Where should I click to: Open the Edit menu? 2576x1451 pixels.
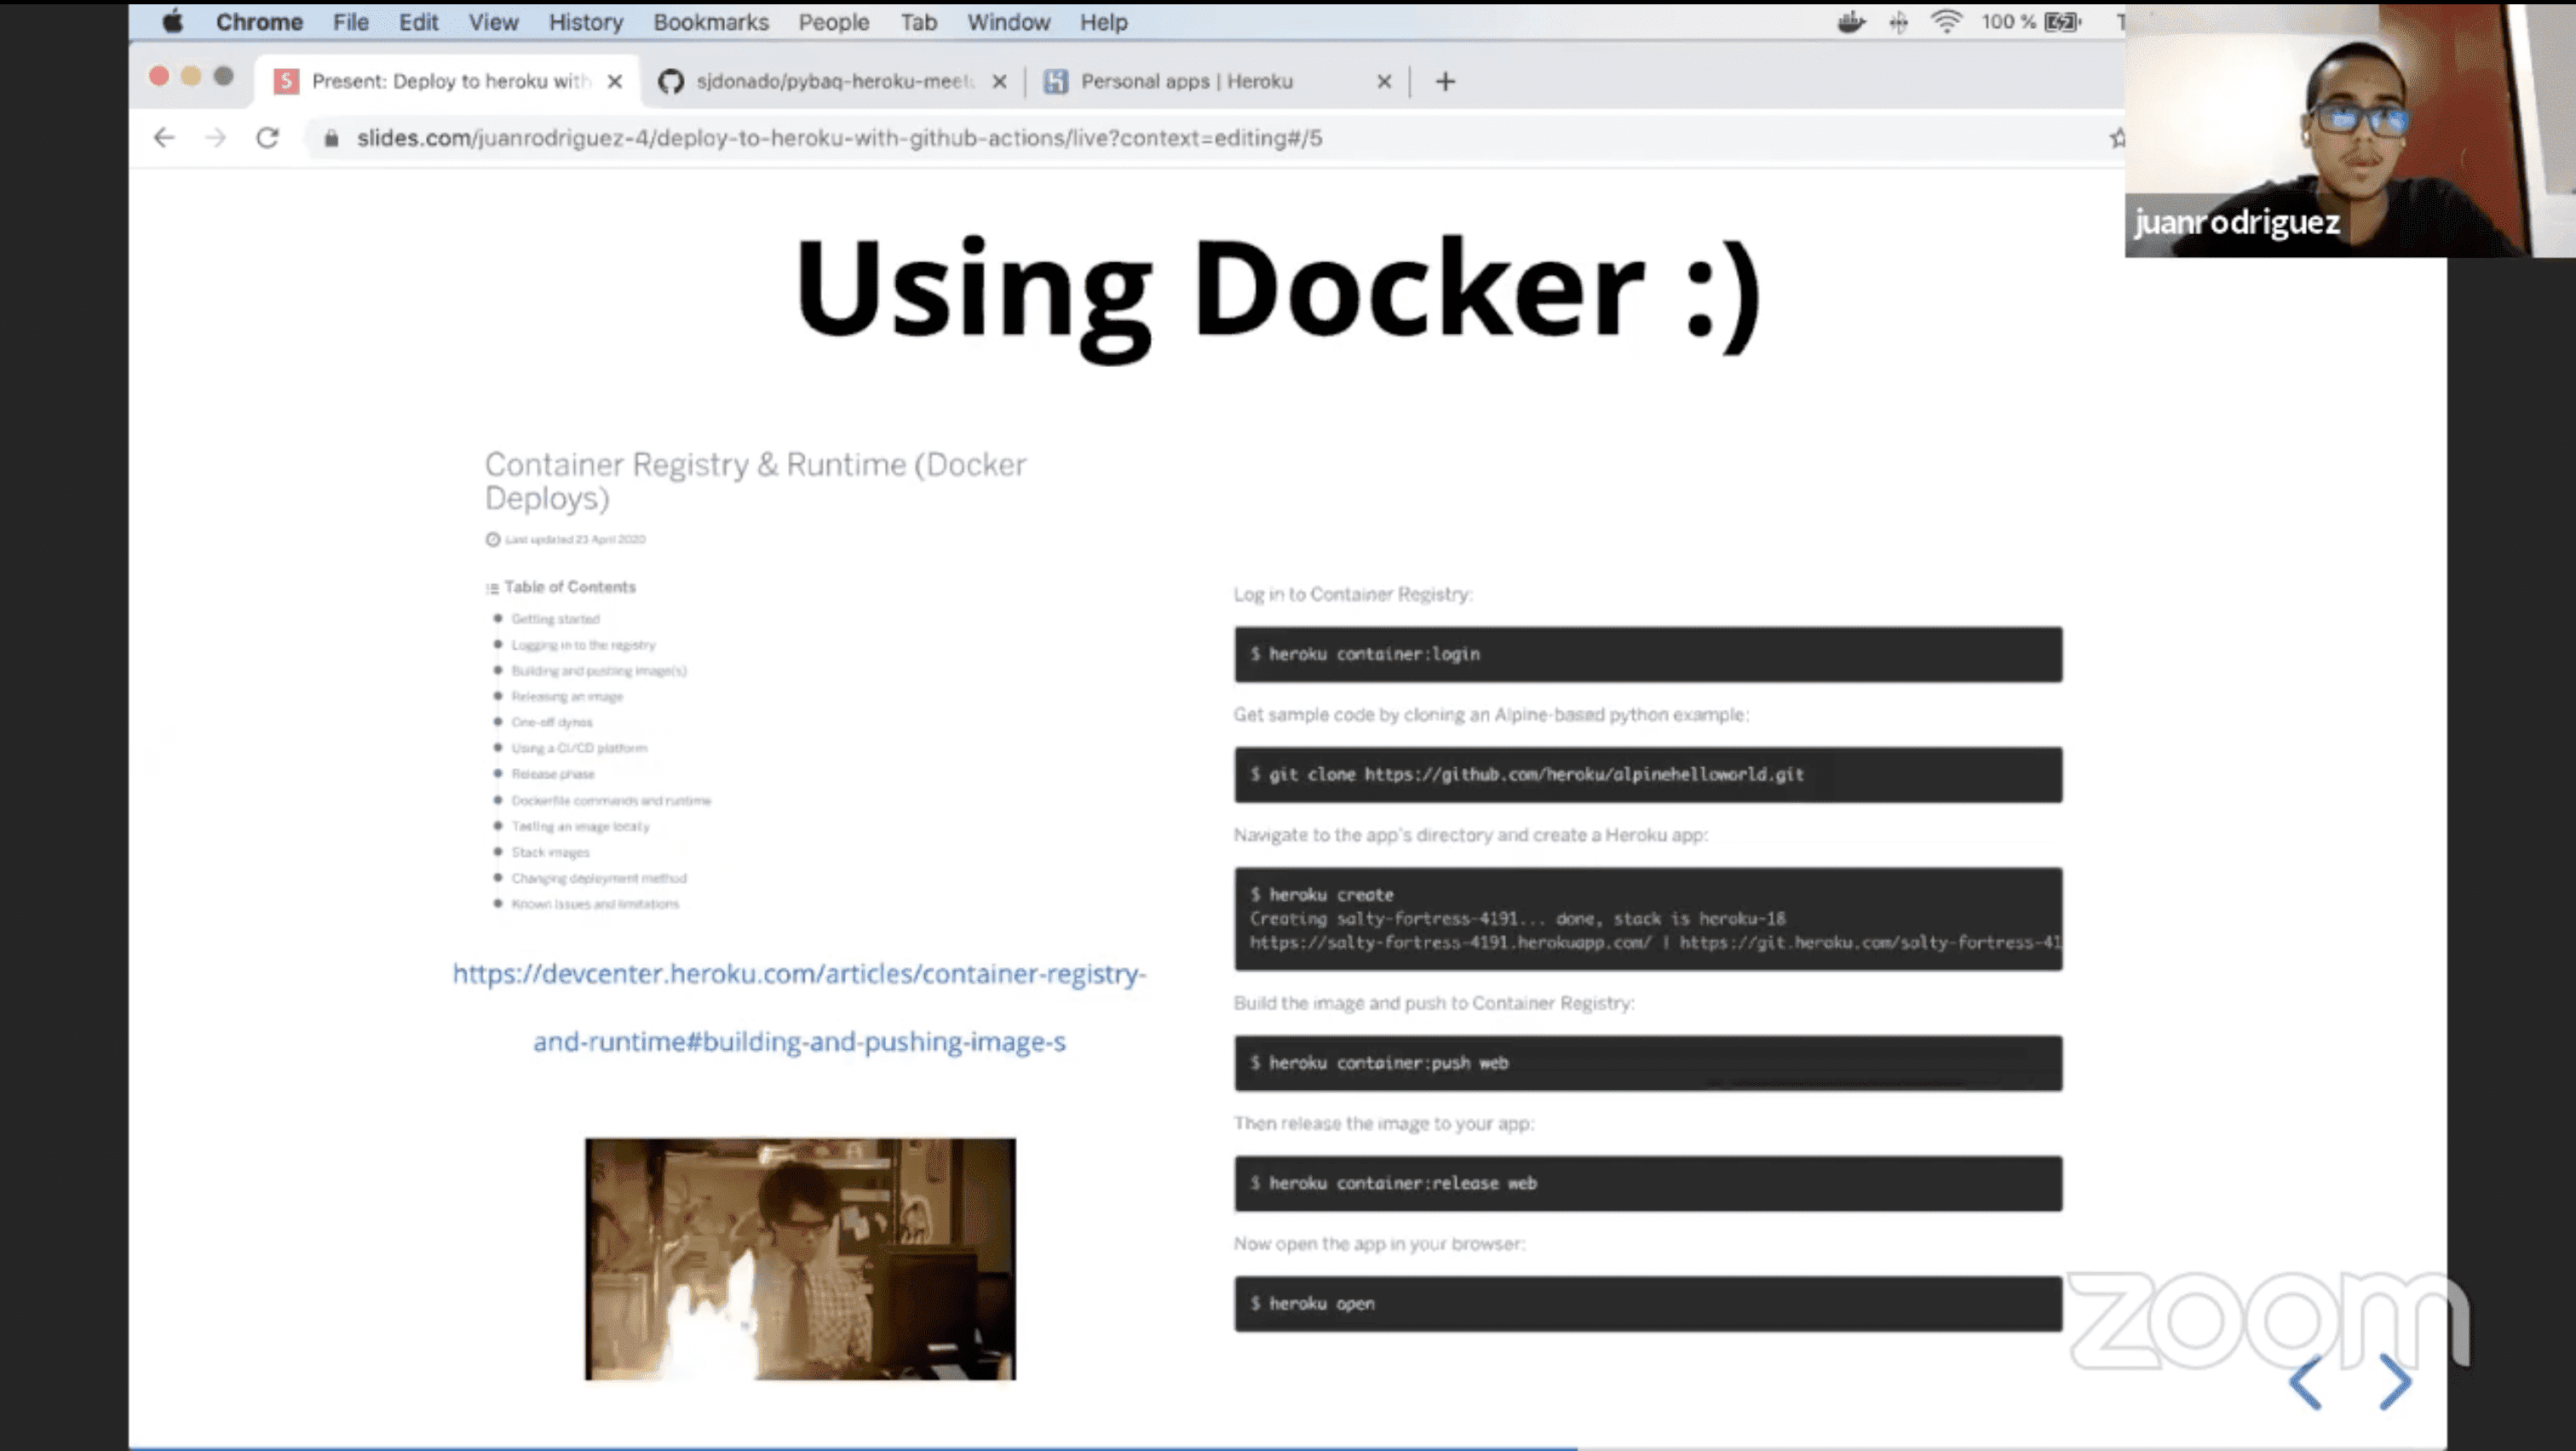(x=418, y=22)
